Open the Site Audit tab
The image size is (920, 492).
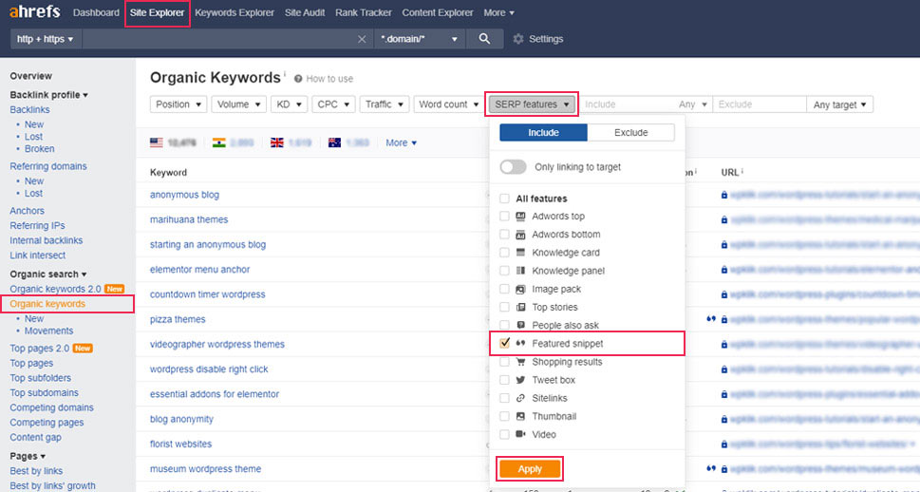click(x=305, y=12)
